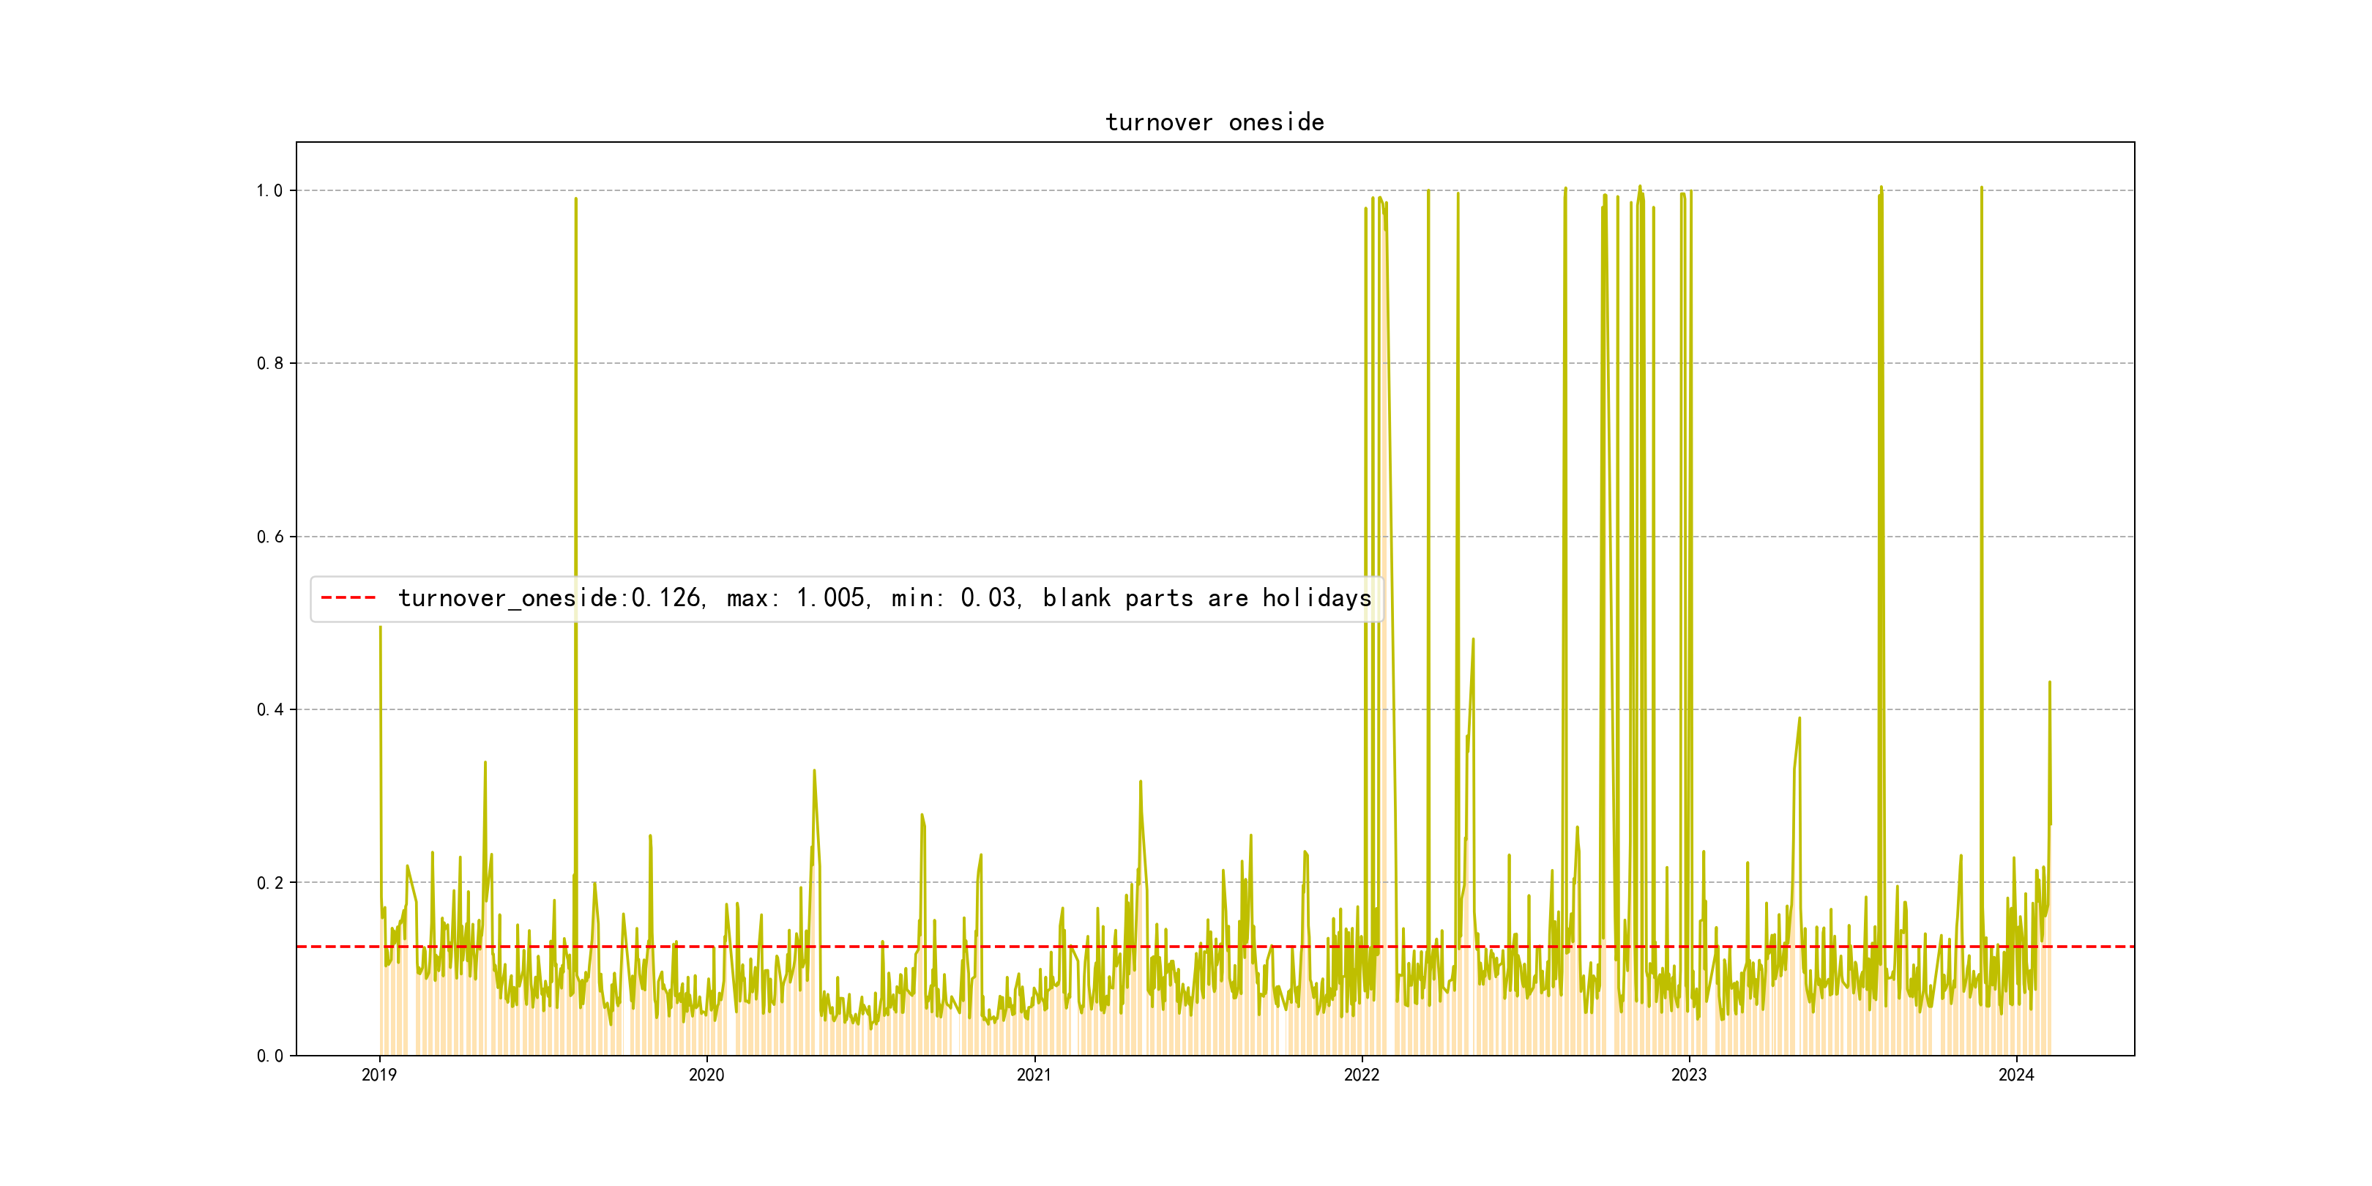Select the 2020 x-axis tick label
This screenshot has width=2372, height=1186.
[x=706, y=1075]
